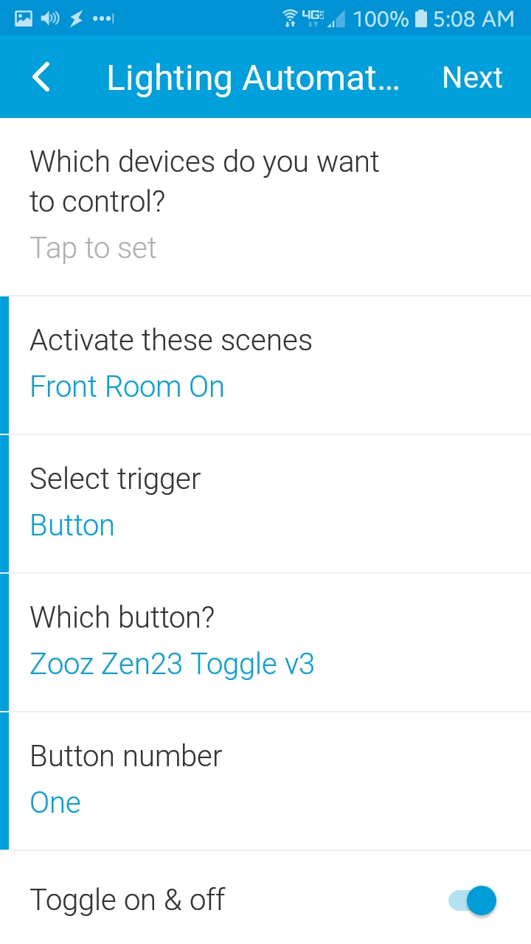This screenshot has height=944, width=531.
Task: Tap the speaker volume status icon
Action: [50, 18]
